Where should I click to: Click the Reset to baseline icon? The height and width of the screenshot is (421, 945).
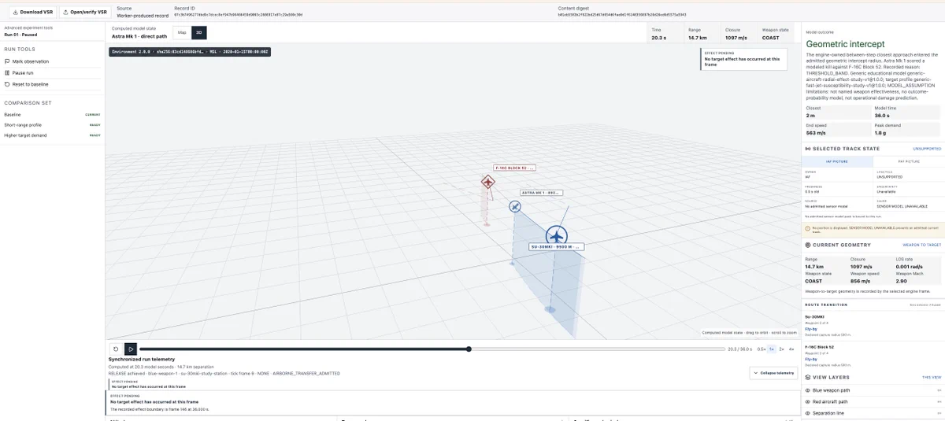tap(7, 83)
